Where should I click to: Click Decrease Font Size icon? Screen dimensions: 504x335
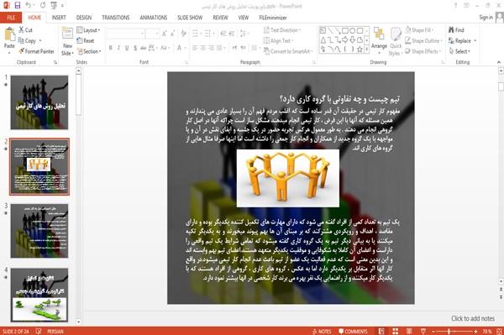pyautogui.click(x=172, y=33)
